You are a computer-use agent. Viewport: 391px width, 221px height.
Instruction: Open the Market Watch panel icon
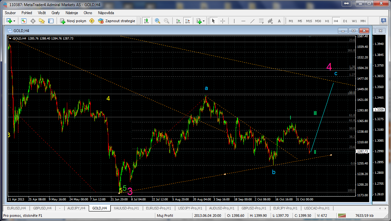tap(24, 21)
